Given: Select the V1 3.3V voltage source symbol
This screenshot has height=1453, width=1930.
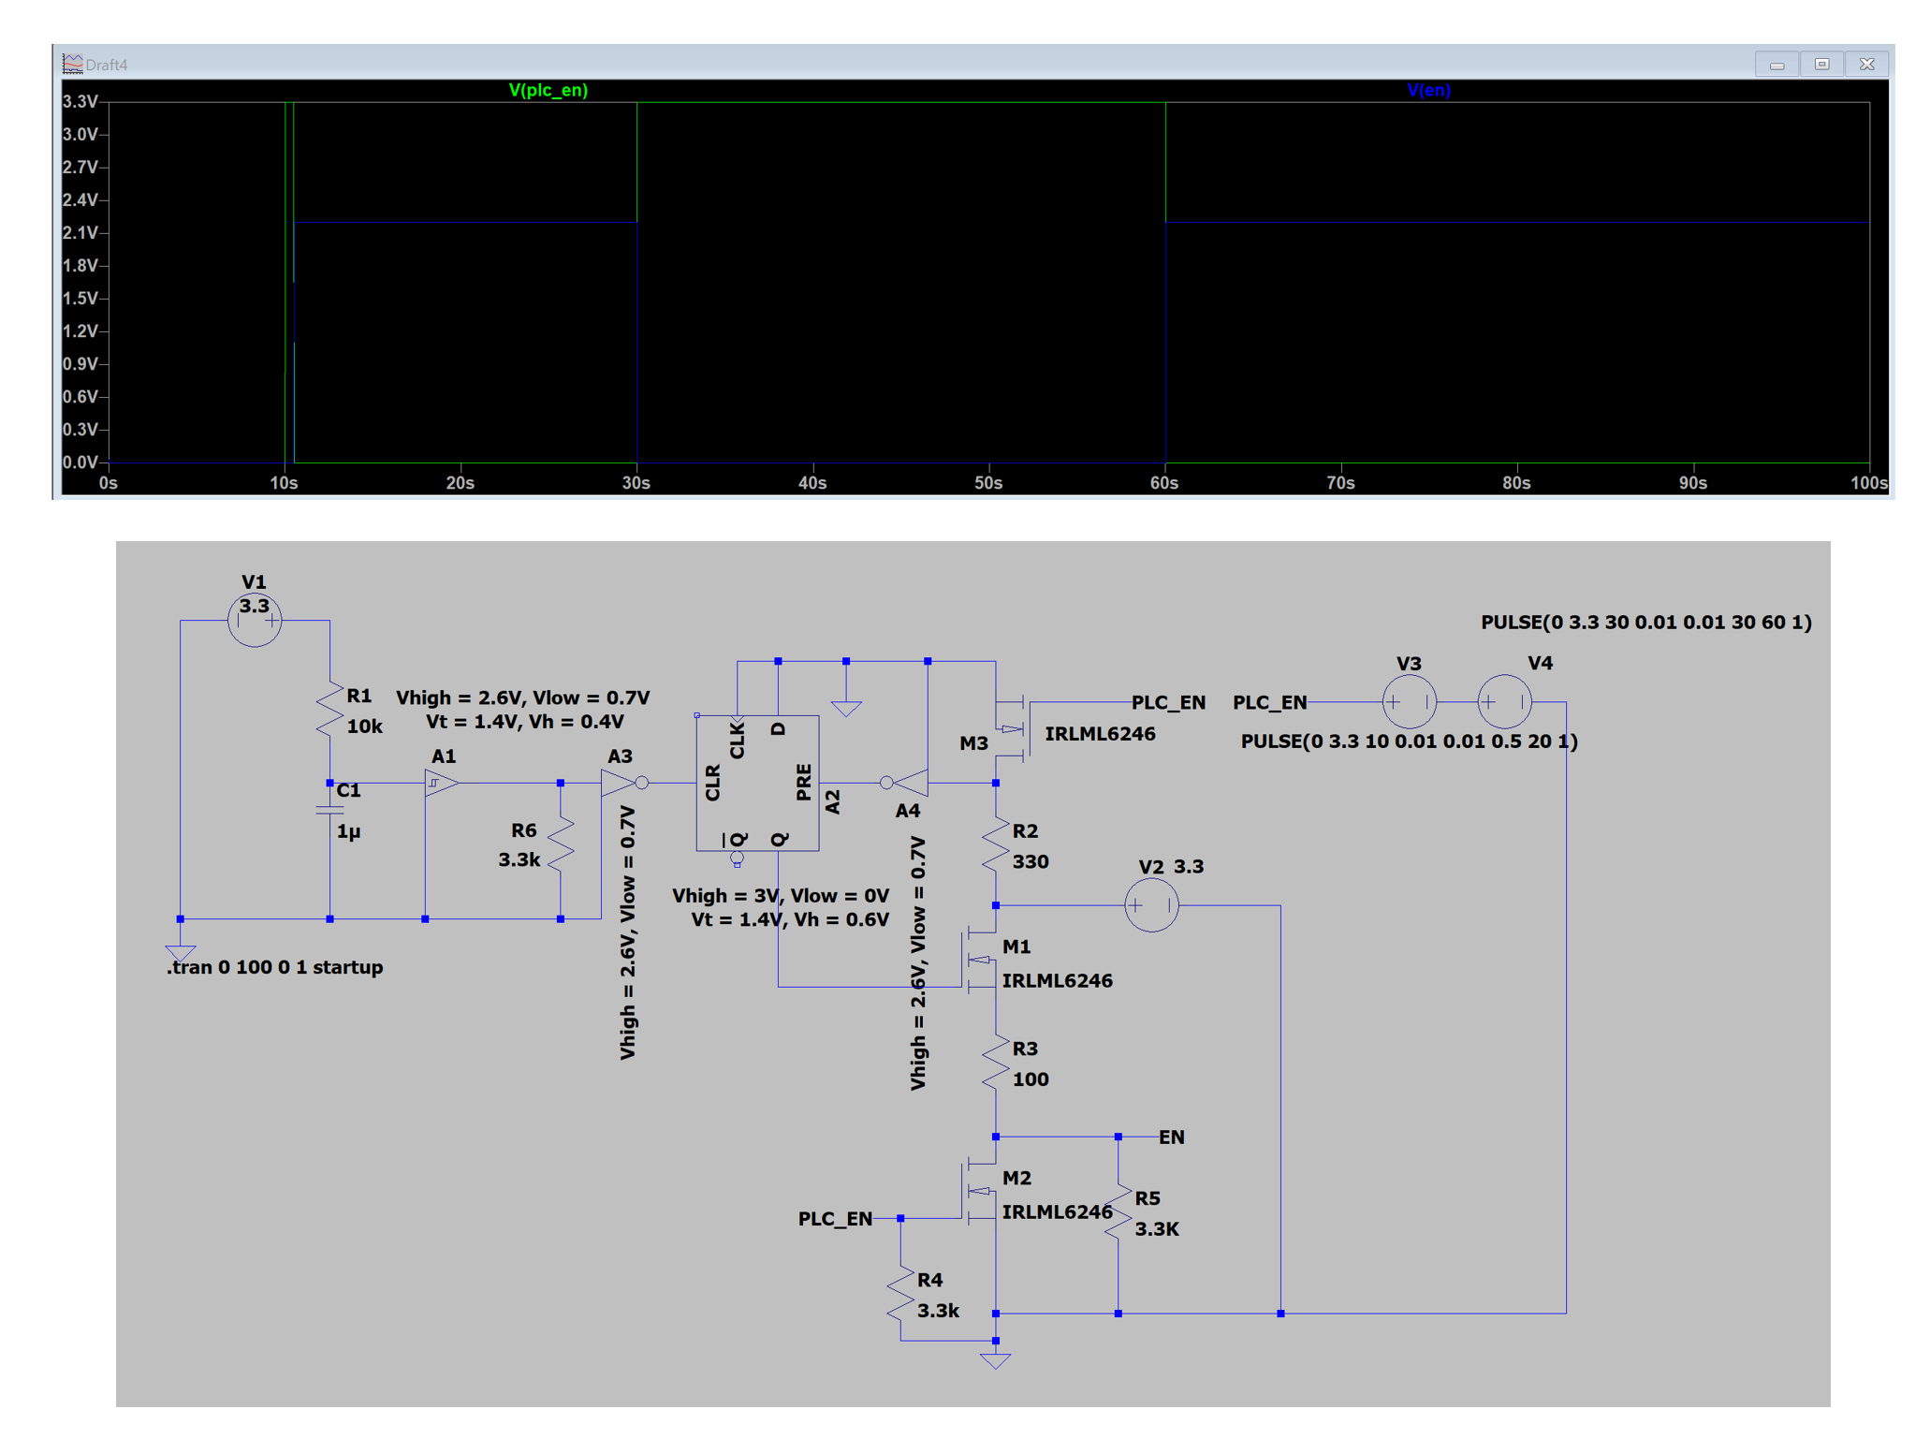Looking at the screenshot, I should tap(254, 619).
